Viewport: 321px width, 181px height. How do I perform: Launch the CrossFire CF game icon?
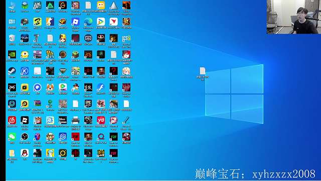click(63, 22)
